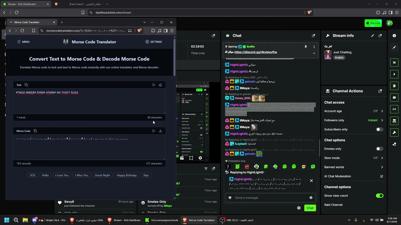Image resolution: width=401 pixels, height=225 pixels.
Task: Open extensions in Morse Translator window
Action: tap(153, 31)
